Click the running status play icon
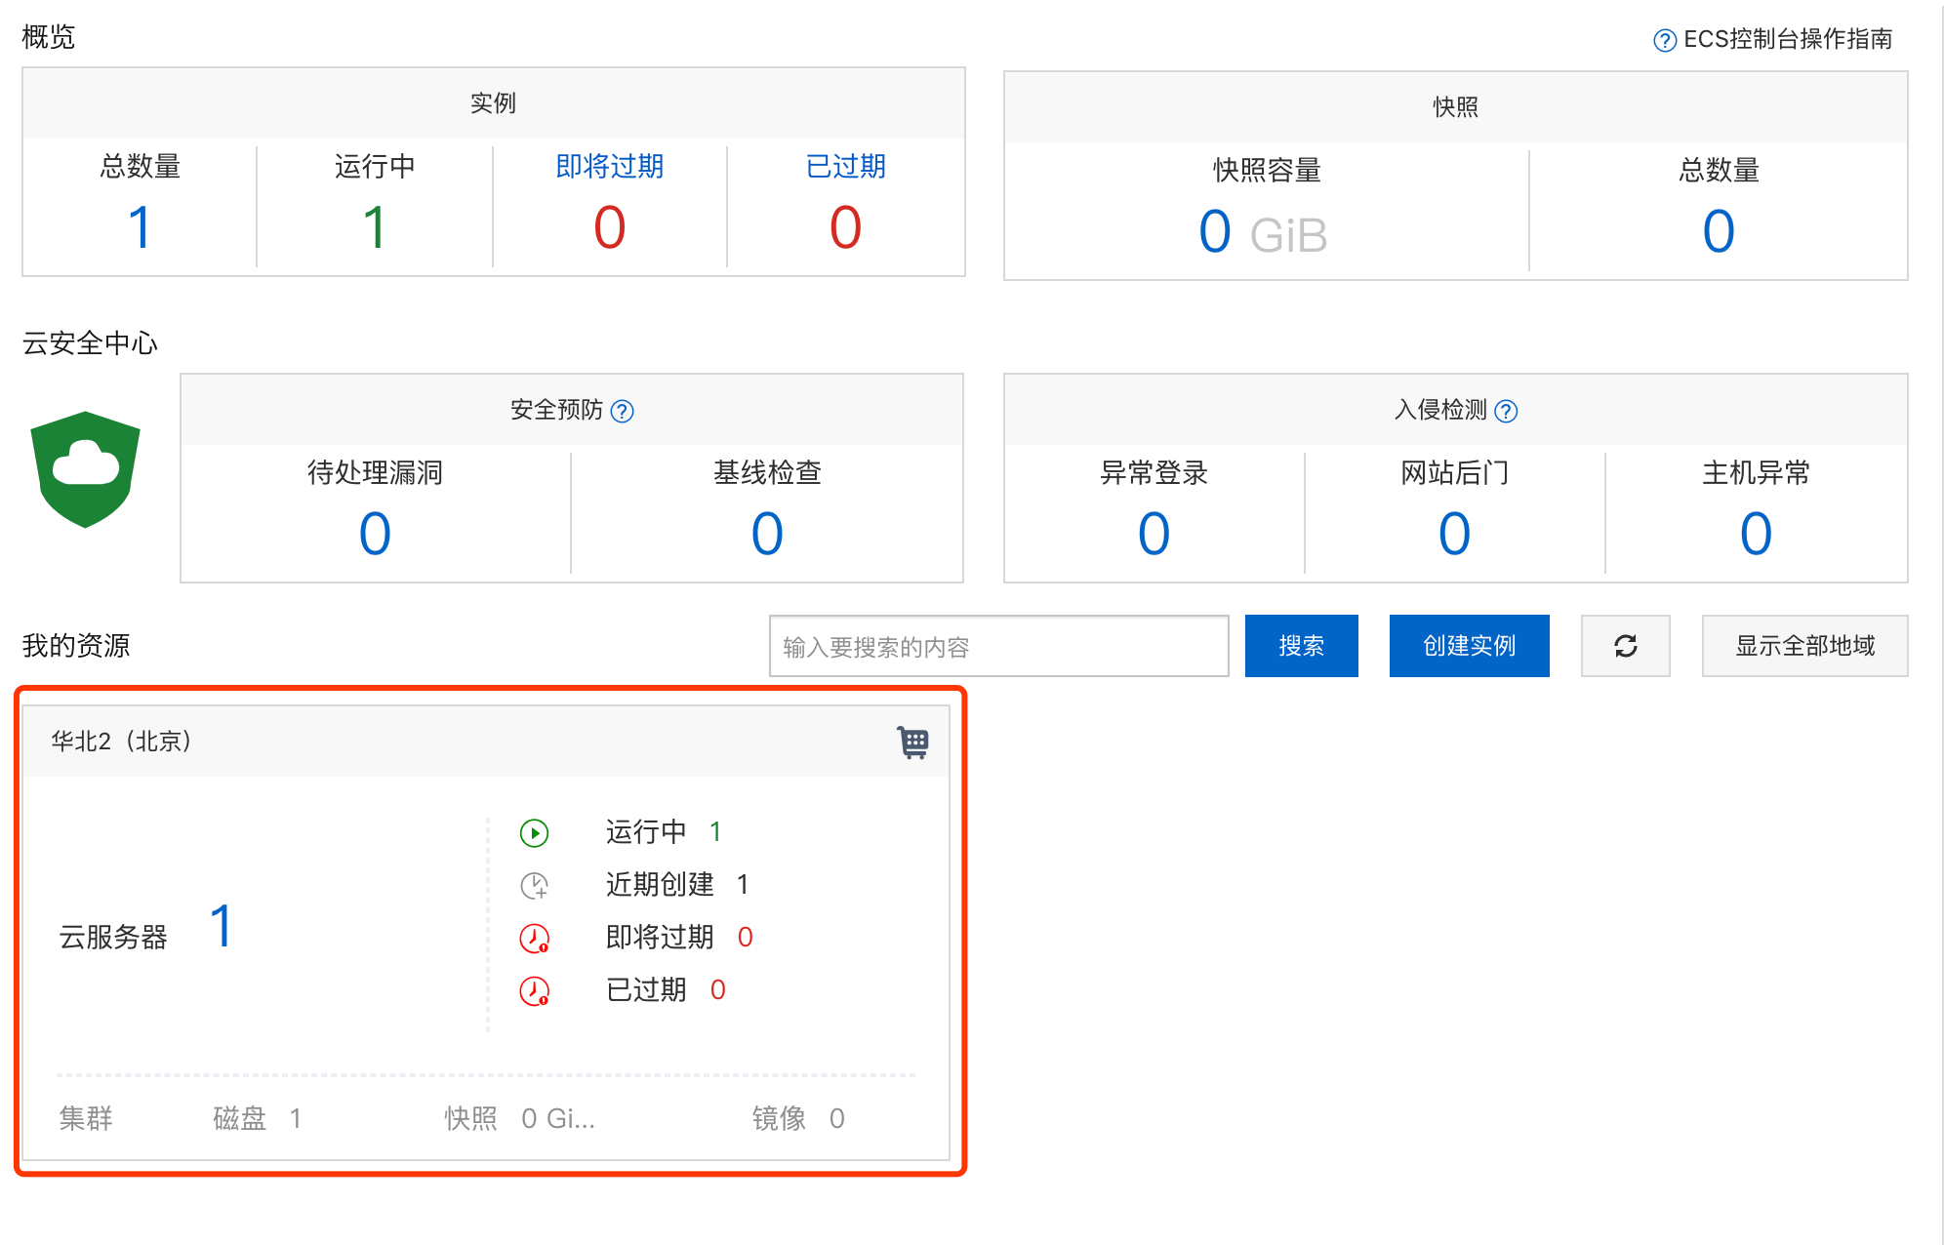Image resolution: width=1944 pixels, height=1245 pixels. (534, 832)
